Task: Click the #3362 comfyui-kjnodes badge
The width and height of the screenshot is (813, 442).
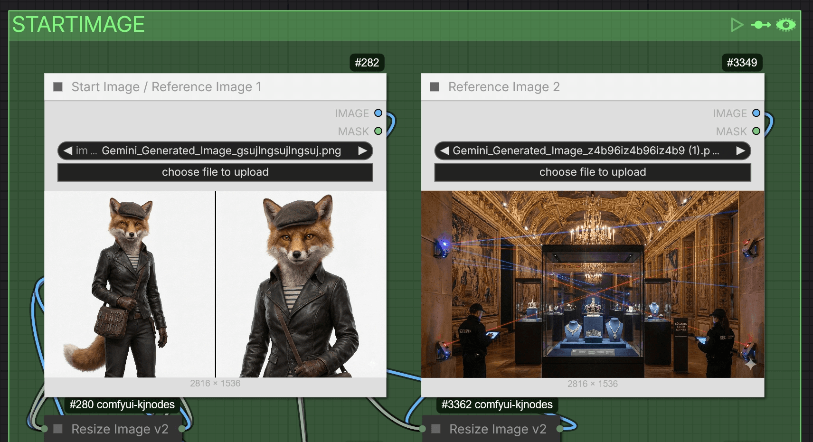Action: (x=497, y=404)
